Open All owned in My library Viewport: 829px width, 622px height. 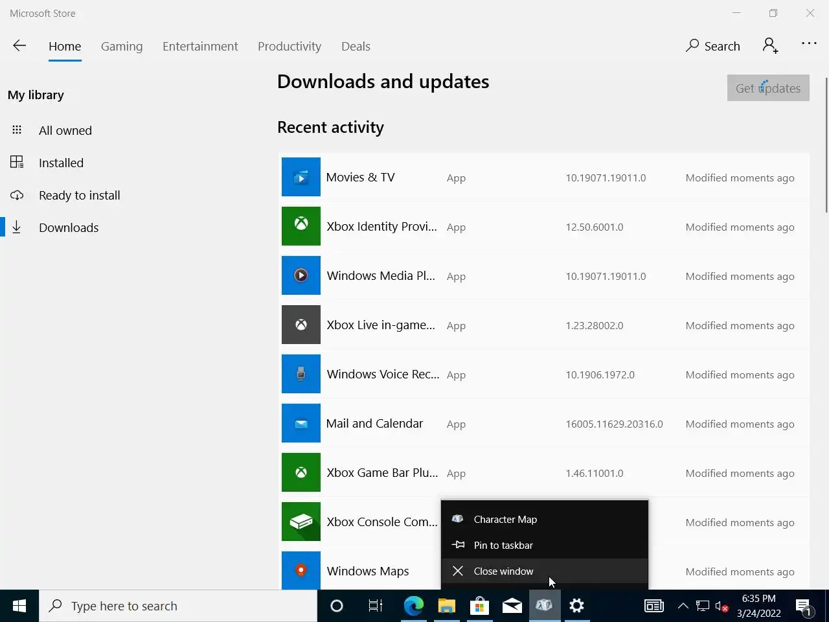pos(65,130)
